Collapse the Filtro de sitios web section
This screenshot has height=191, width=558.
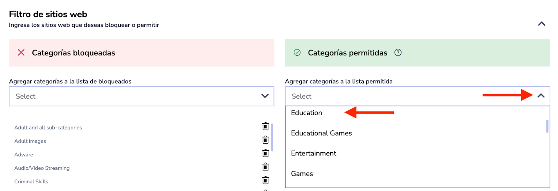click(x=542, y=24)
